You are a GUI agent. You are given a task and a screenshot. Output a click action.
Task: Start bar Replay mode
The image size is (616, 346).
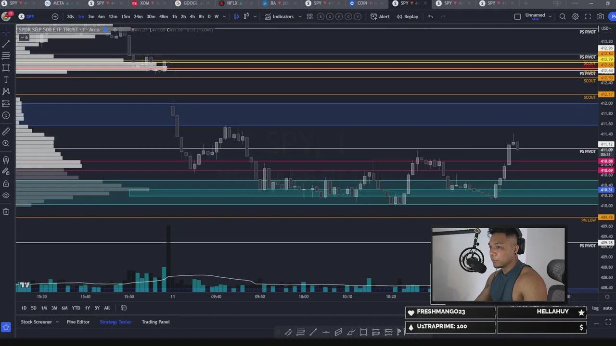pos(407,16)
